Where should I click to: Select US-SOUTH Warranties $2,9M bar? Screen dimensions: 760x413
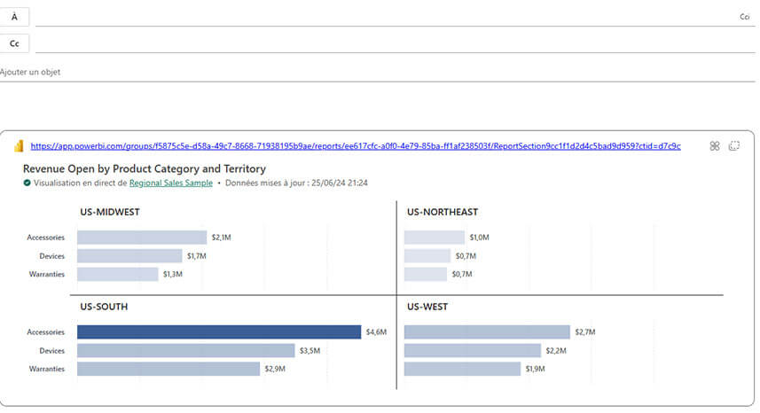click(168, 369)
